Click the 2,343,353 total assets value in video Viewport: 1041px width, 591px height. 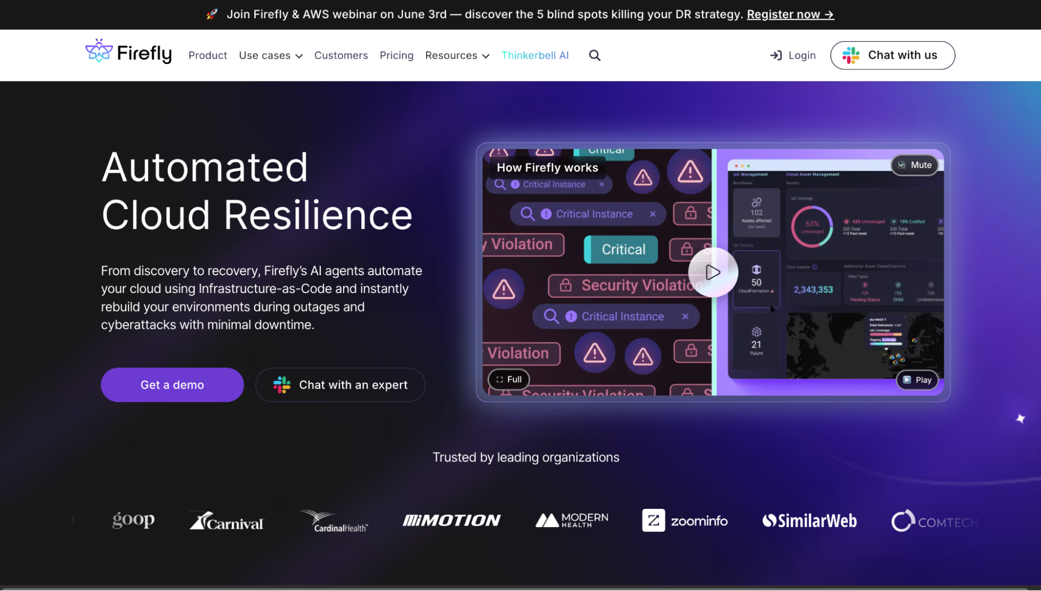tap(813, 290)
